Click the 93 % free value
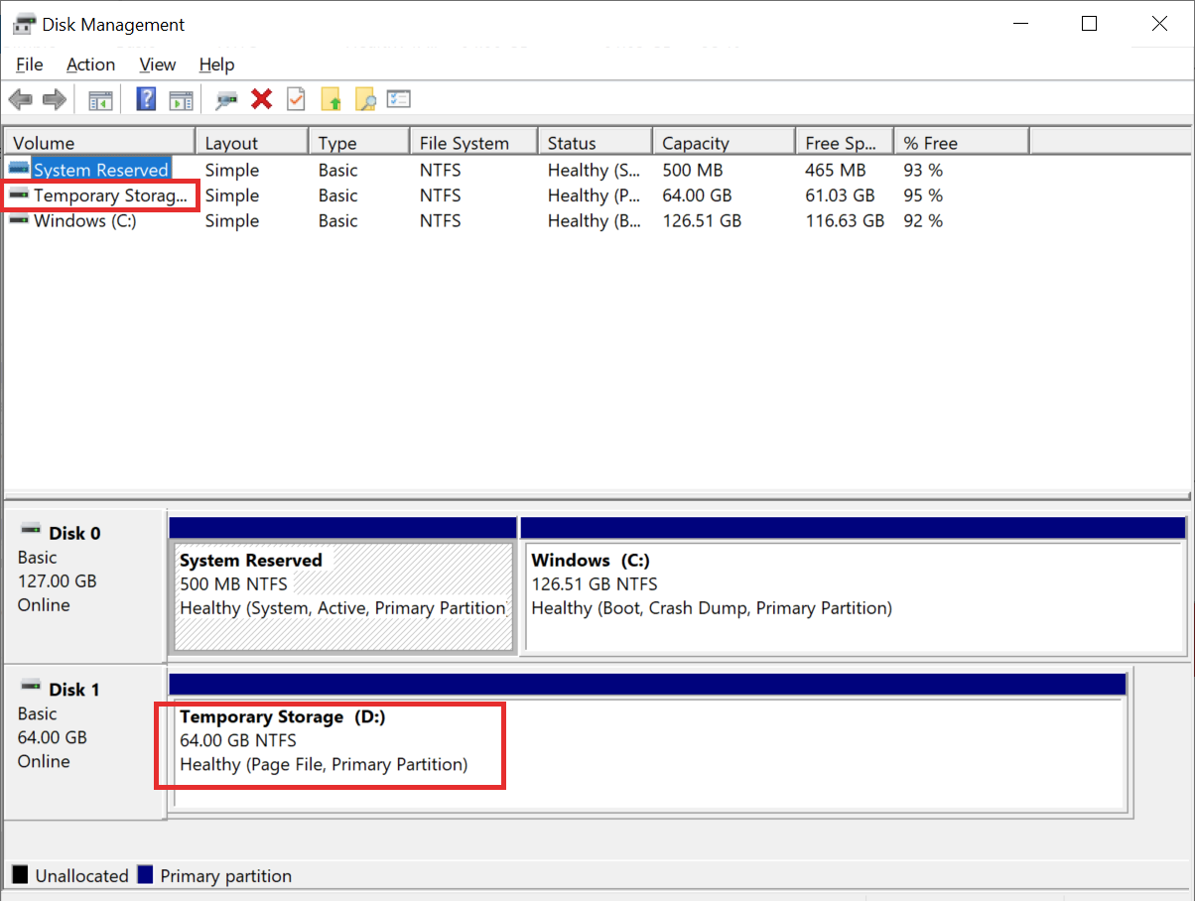 click(923, 170)
